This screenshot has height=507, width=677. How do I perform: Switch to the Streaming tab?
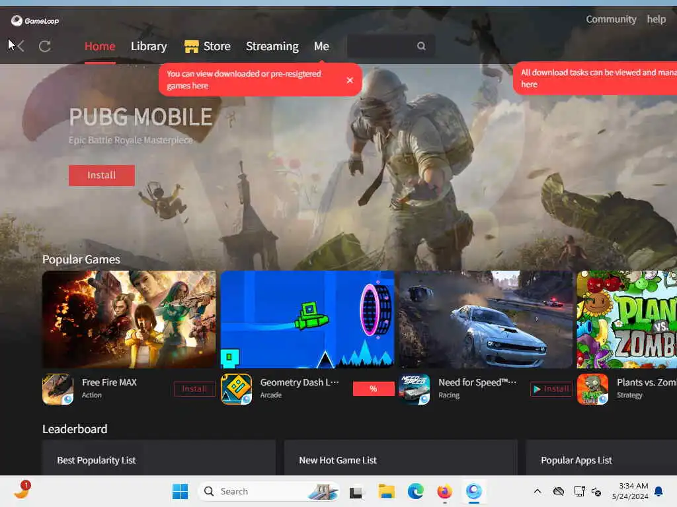tap(272, 46)
